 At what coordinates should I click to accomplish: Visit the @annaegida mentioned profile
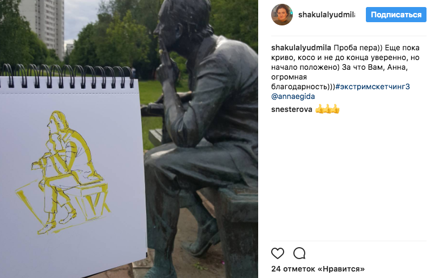(x=293, y=96)
